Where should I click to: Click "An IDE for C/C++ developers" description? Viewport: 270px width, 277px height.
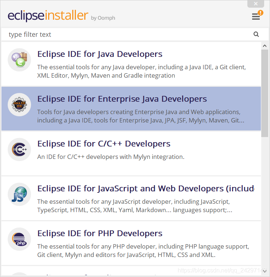pos(111,157)
